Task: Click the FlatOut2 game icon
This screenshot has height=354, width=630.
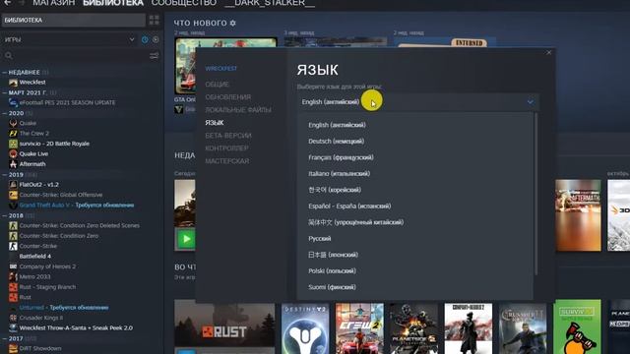Action: (13, 185)
